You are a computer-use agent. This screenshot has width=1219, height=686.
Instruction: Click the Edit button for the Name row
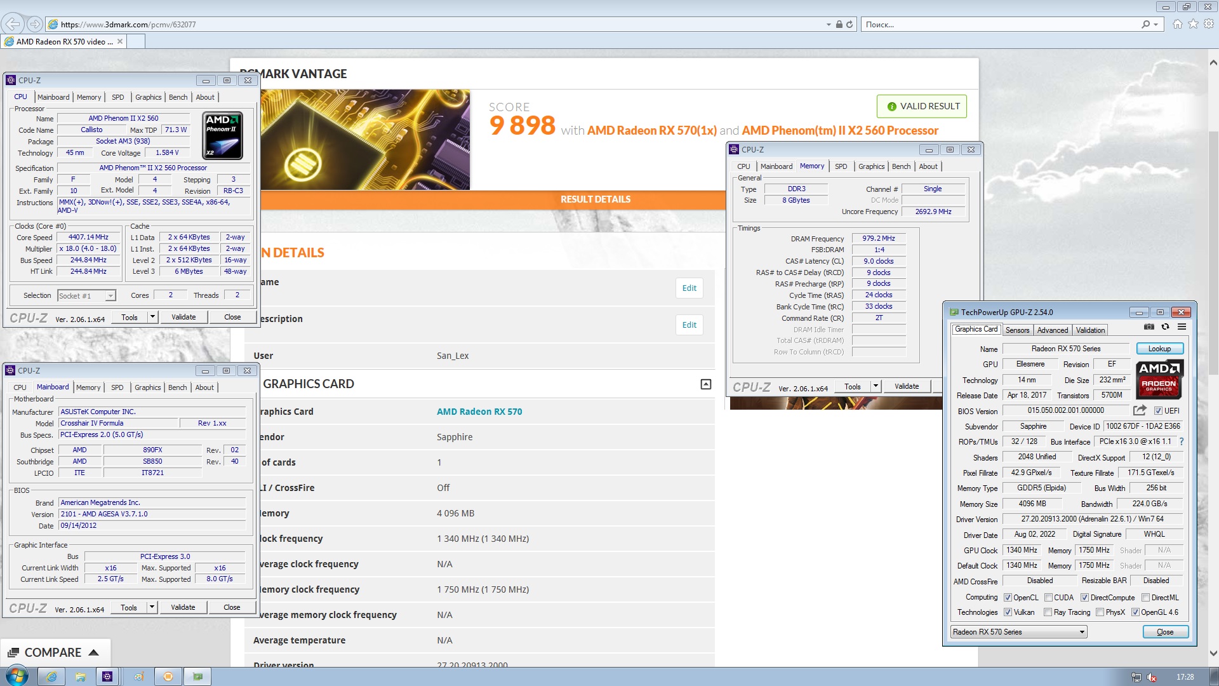(x=689, y=288)
